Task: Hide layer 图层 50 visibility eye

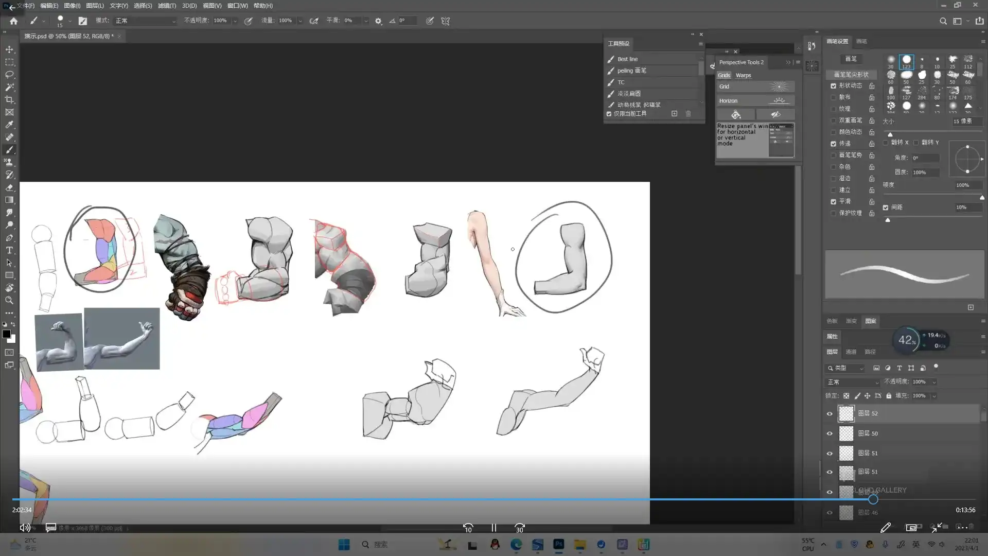Action: click(829, 433)
